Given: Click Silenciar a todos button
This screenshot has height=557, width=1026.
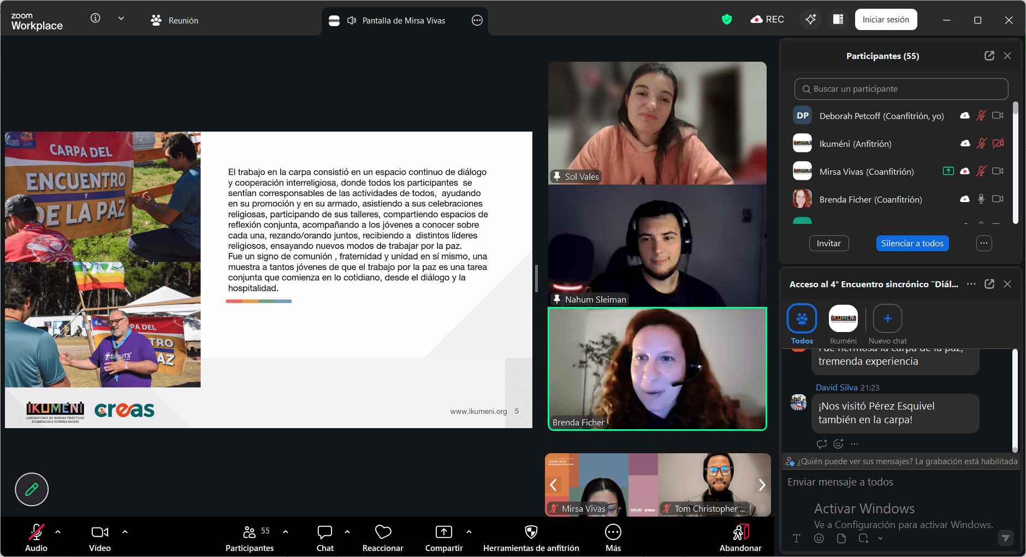Looking at the screenshot, I should pyautogui.click(x=912, y=244).
